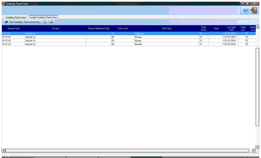Viewport: 261px width, 158px height.
Task: Click the Unvanı column header
Action: pos(55,28)
